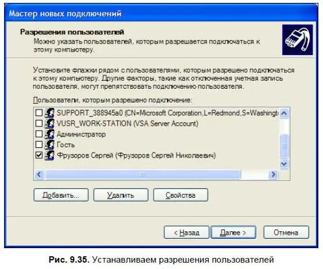
Task: Click the SUPPORT_388945a0 user icon
Action: (50, 113)
